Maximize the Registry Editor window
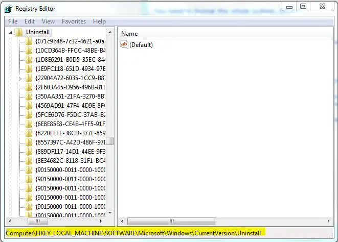 pyautogui.click(x=303, y=7)
